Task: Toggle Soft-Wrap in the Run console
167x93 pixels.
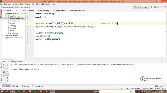Action: coord(8,71)
